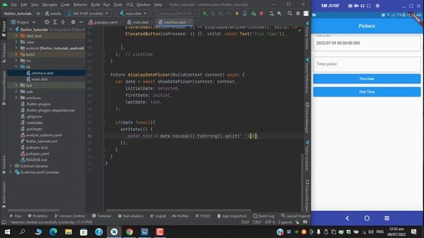Screen dimensions: 424x238
Task: Hide the Project panel with minus icon
Action: pyautogui.click(x=81, y=22)
